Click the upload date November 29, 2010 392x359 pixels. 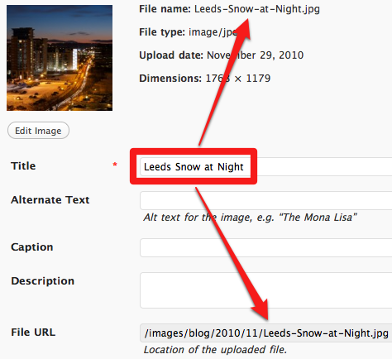(x=256, y=55)
